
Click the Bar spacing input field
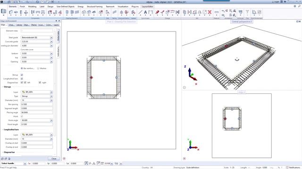37,104
